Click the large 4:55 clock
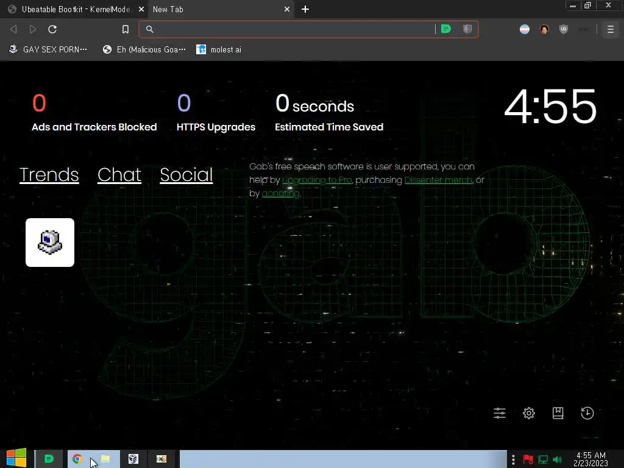The width and height of the screenshot is (624, 468). coord(550,106)
